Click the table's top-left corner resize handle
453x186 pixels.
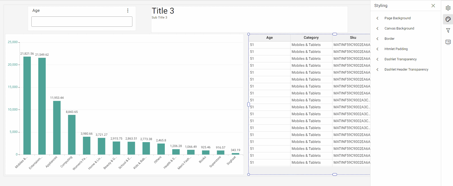249,34
